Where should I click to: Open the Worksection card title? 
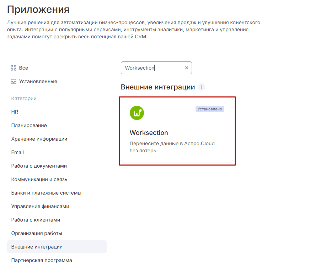[x=149, y=133]
